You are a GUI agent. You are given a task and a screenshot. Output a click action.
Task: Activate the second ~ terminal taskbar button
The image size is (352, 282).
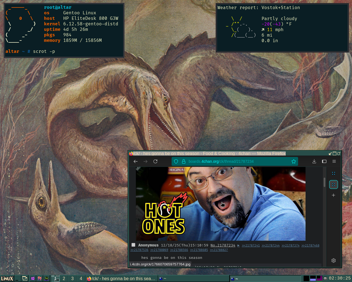(265, 278)
